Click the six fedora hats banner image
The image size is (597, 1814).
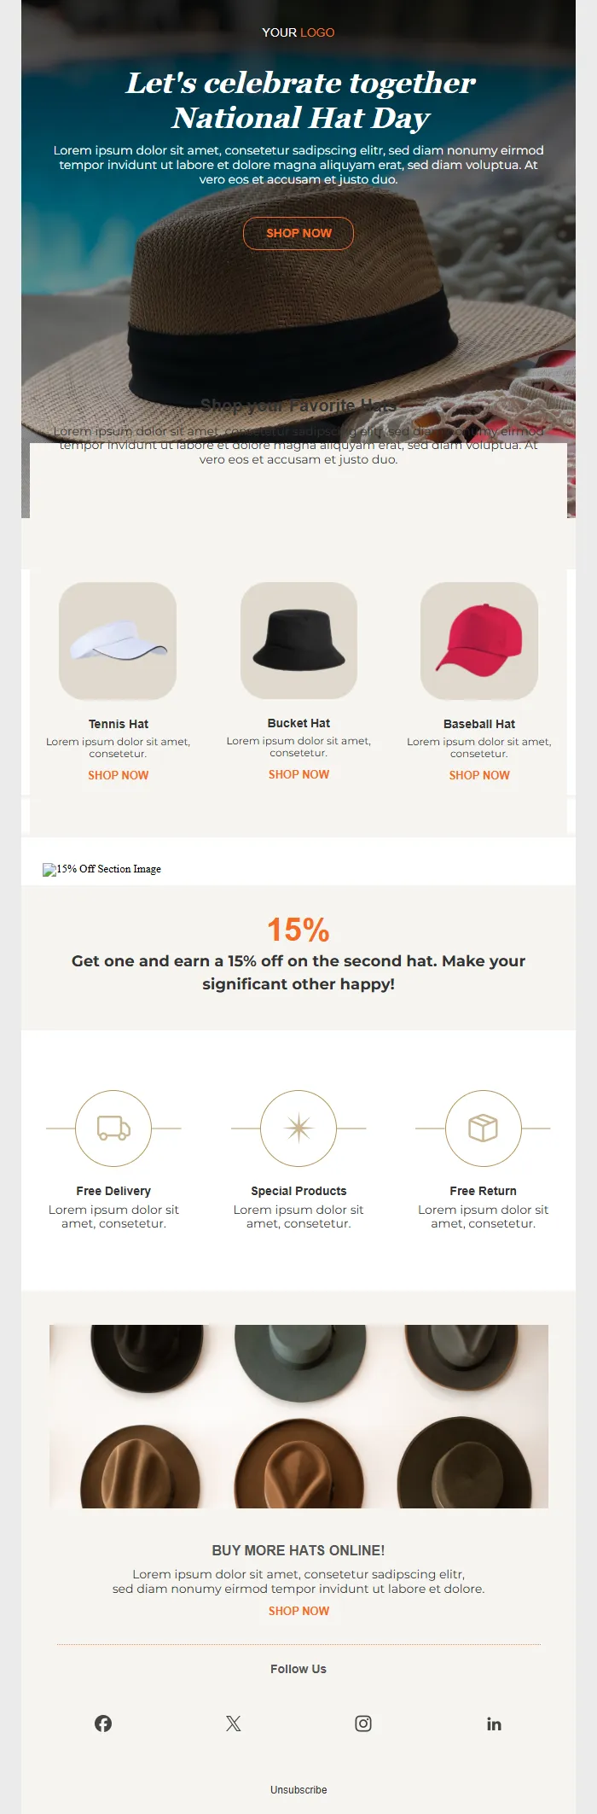coord(298,1416)
